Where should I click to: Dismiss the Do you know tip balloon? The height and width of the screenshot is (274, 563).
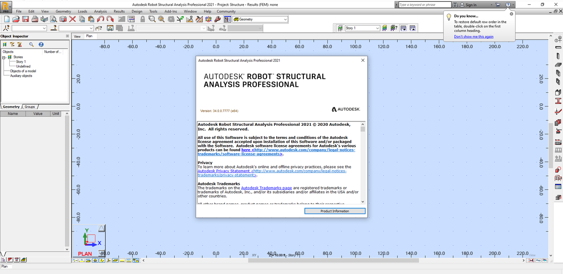click(x=511, y=14)
